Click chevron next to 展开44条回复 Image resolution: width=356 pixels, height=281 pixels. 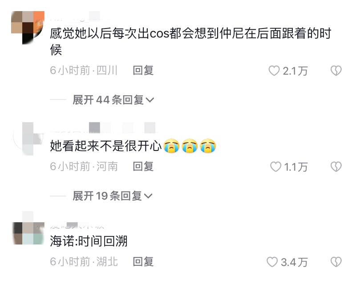click(150, 100)
